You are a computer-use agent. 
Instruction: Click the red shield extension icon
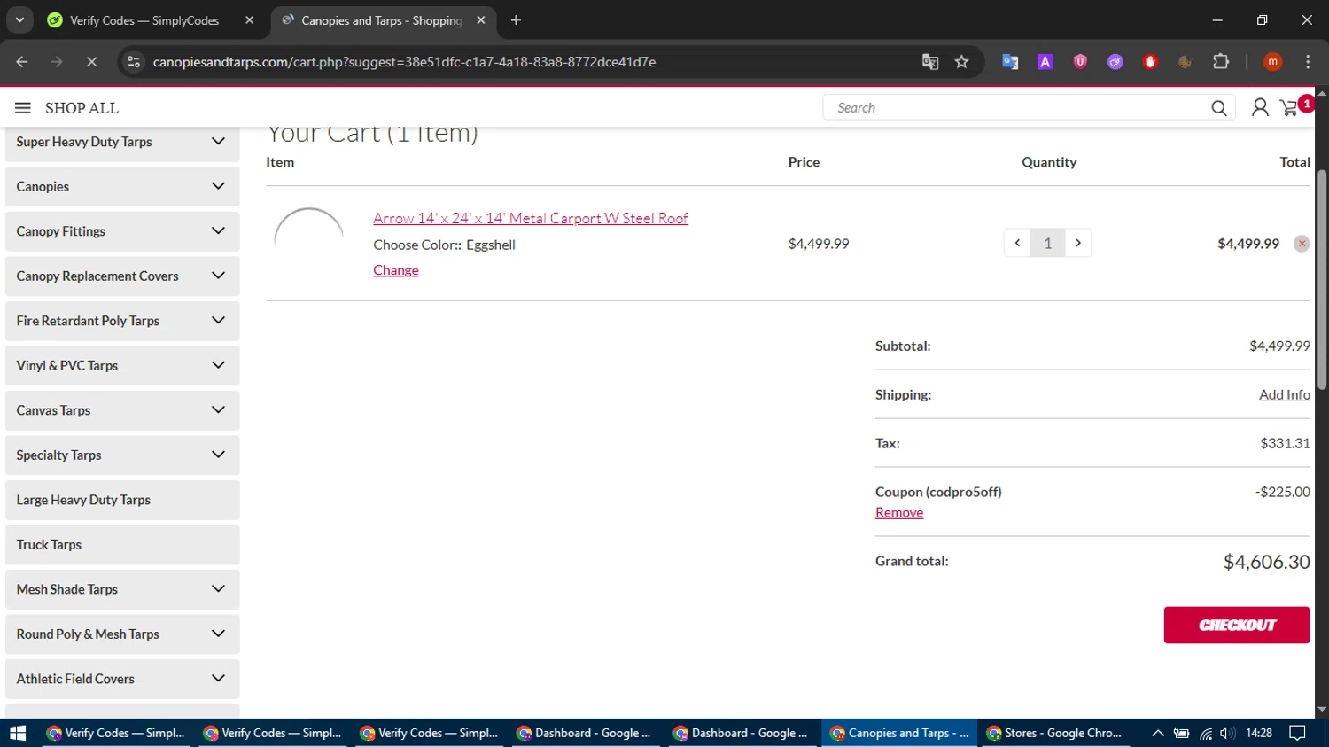tap(1080, 62)
